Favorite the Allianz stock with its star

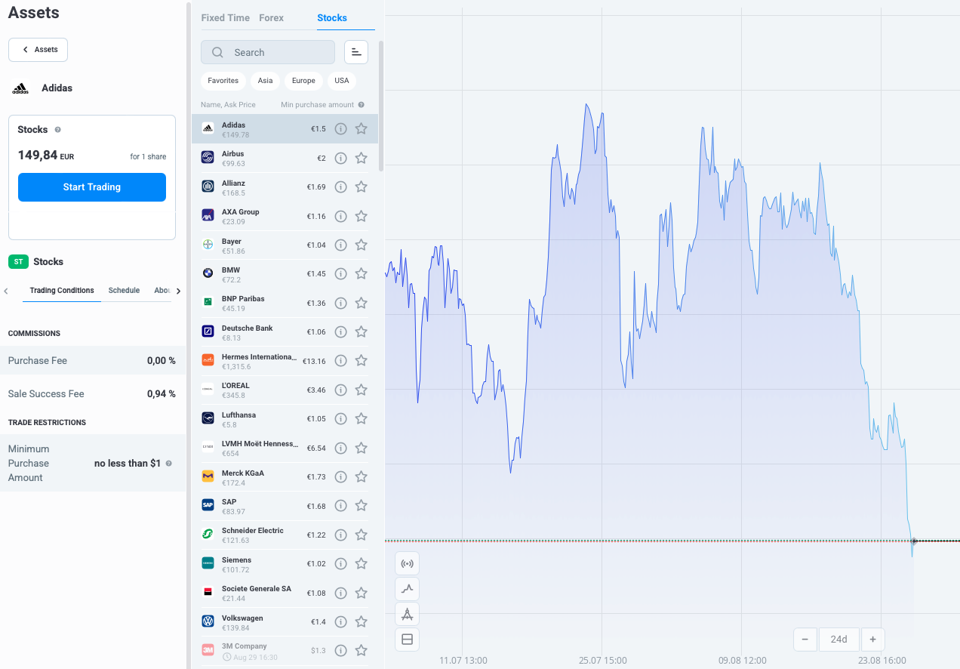tap(361, 187)
